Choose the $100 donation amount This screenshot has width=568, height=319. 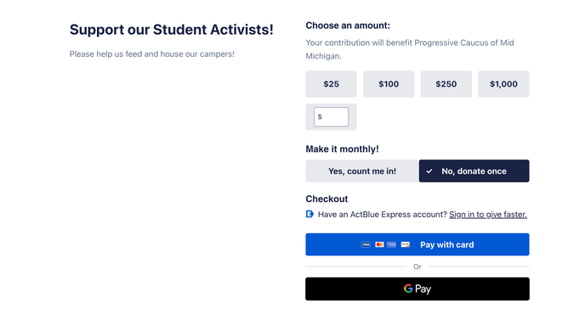point(389,84)
